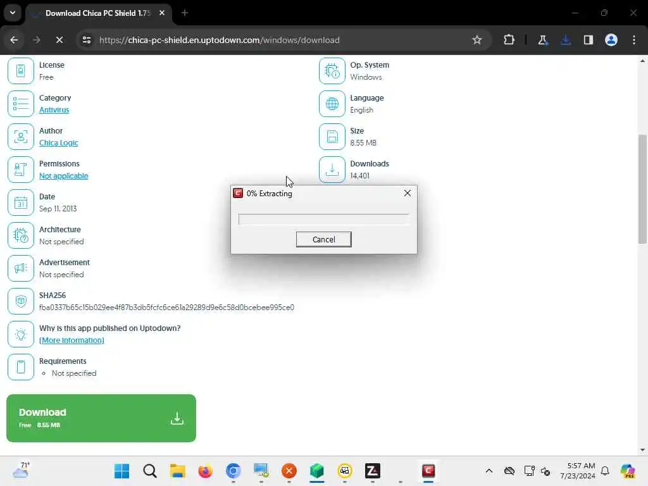648x486 pixels.
Task: Open the Antivirus category link
Action: click(54, 110)
